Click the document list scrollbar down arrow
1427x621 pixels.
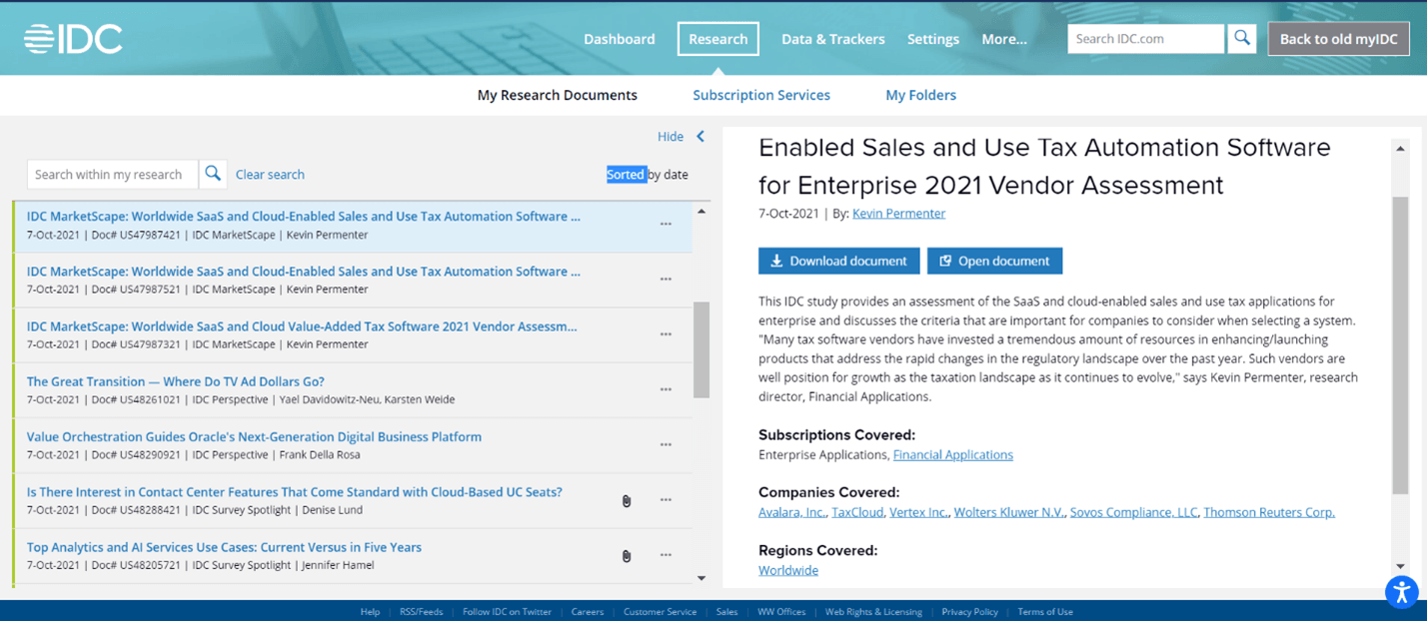pos(702,578)
